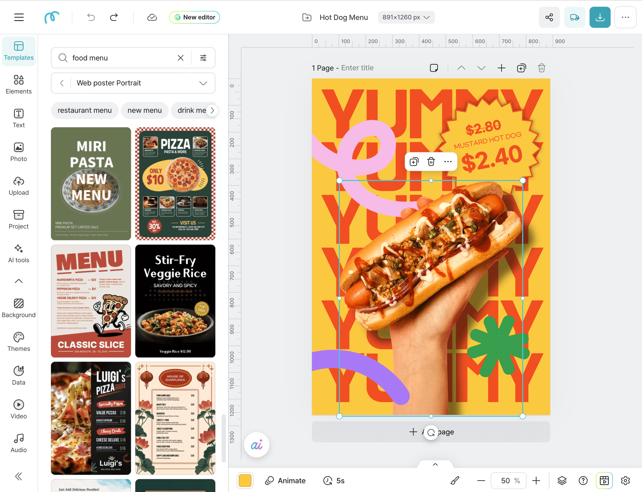The width and height of the screenshot is (642, 492).
Task: Toggle the New editor switch
Action: pos(194,17)
